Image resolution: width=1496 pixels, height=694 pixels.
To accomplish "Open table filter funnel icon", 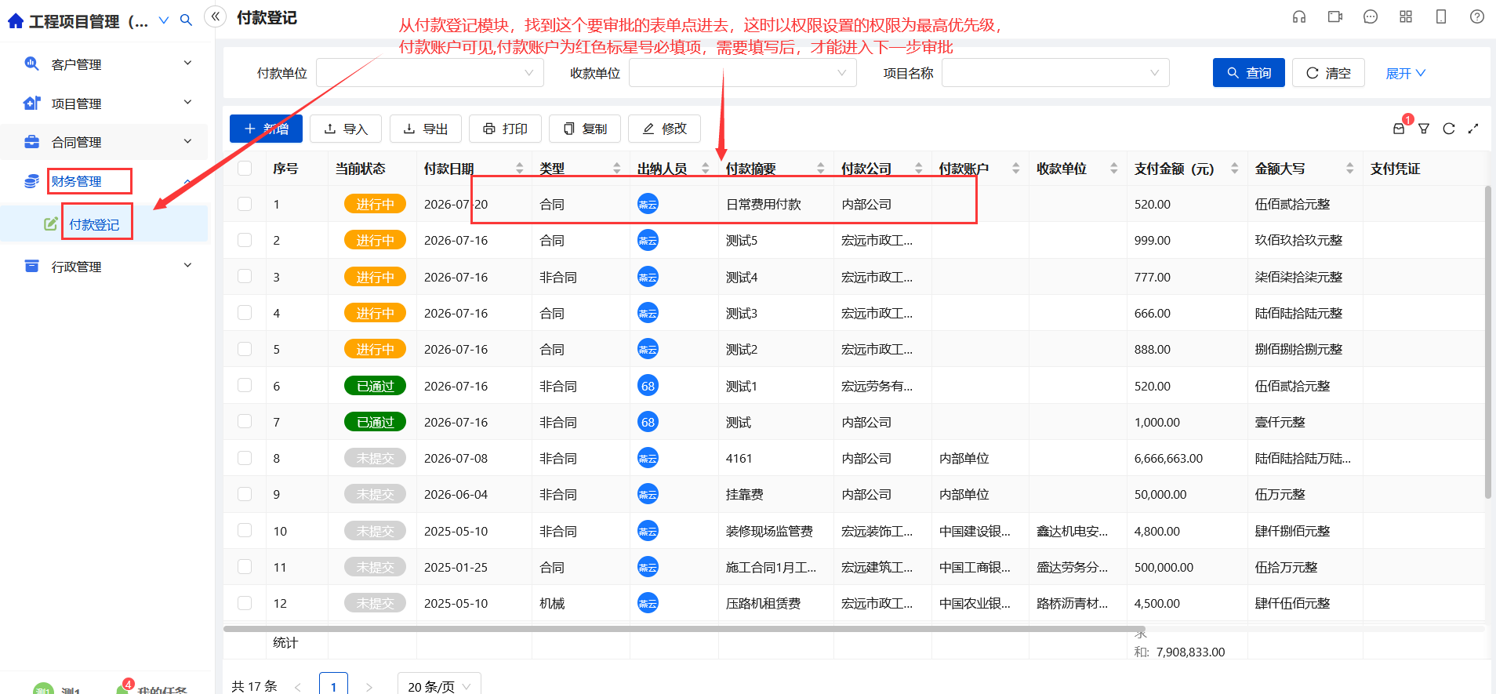I will (1424, 129).
